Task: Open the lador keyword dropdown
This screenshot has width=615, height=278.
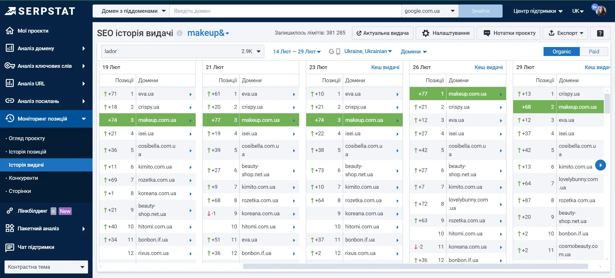Action: pyautogui.click(x=183, y=51)
